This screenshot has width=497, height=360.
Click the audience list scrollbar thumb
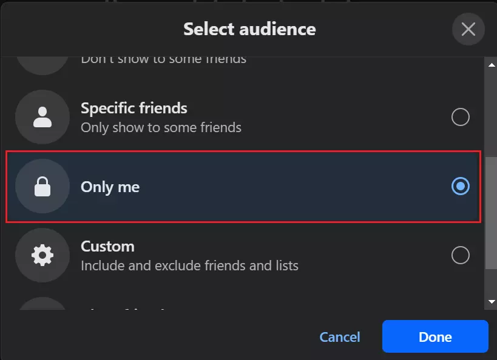point(491,209)
